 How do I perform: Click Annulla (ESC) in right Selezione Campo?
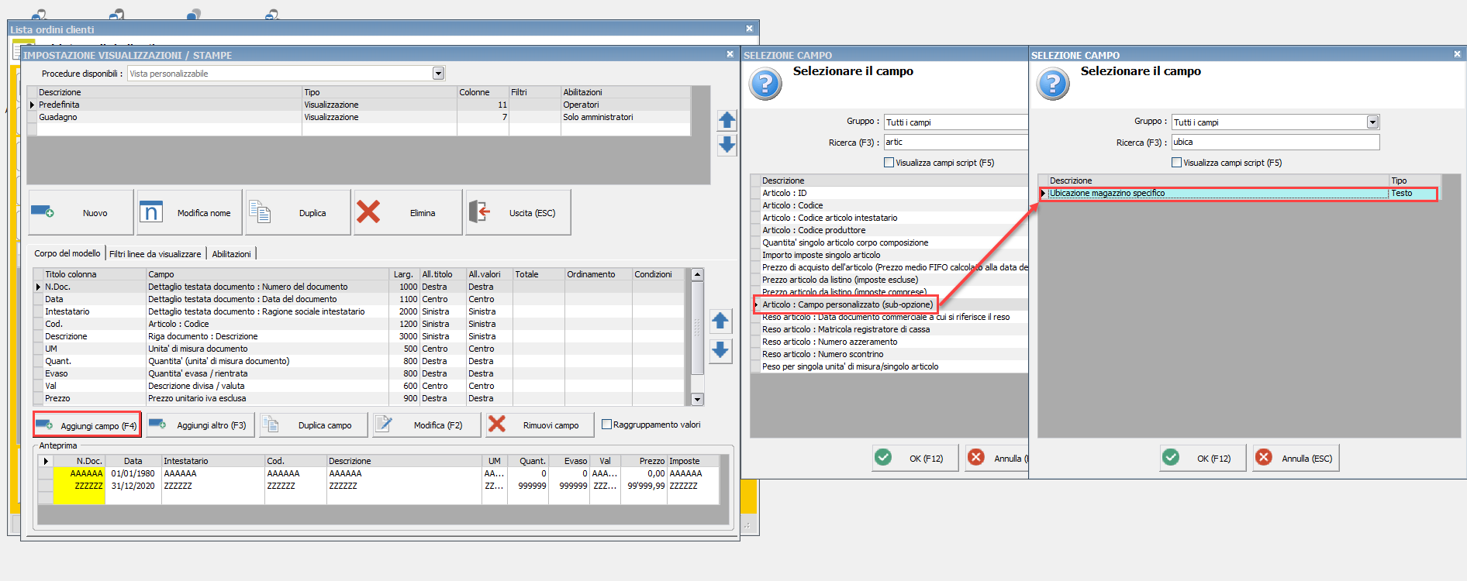click(1296, 458)
